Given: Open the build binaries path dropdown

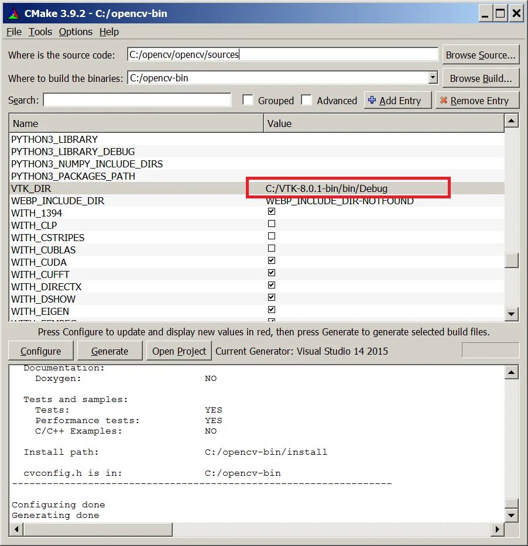Looking at the screenshot, I should (x=433, y=78).
